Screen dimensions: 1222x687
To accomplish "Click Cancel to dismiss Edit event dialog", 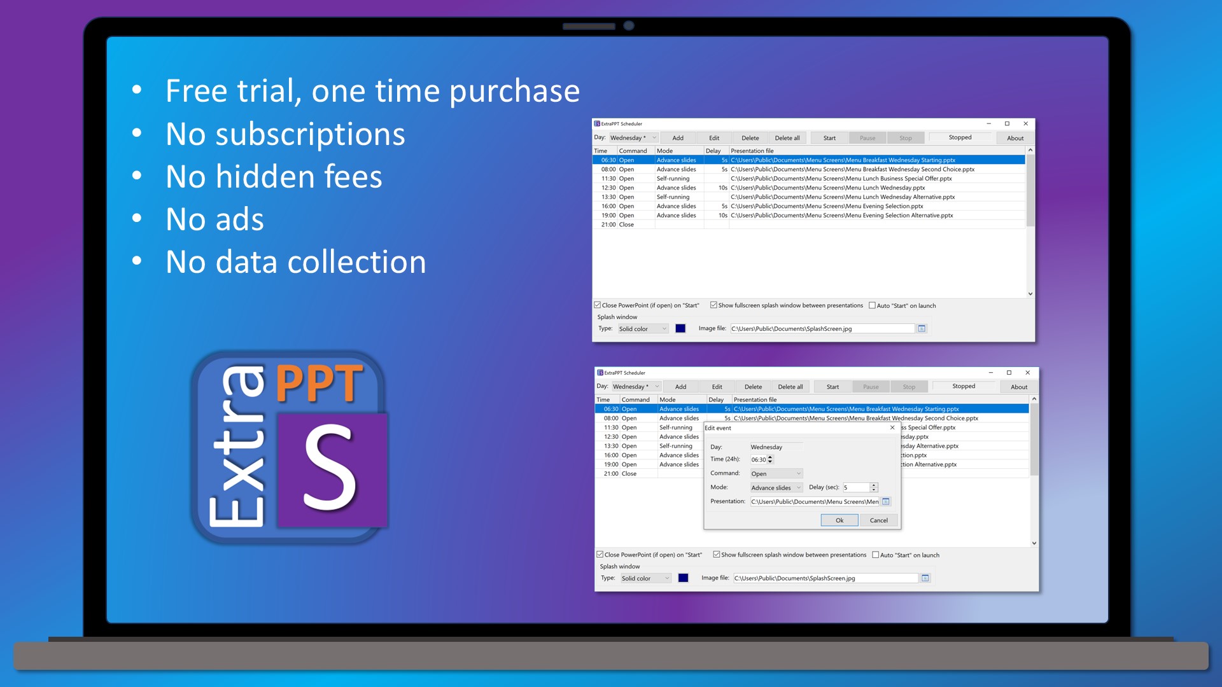I will tap(877, 519).
